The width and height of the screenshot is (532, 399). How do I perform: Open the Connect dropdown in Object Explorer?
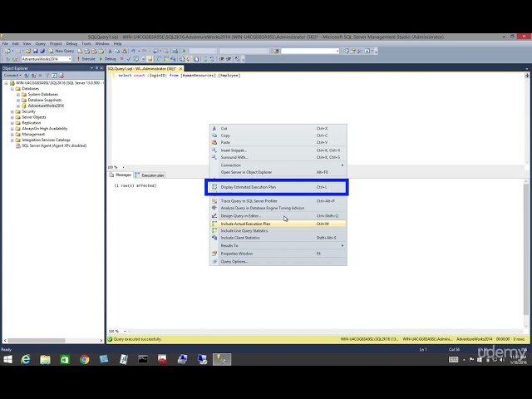(12, 76)
